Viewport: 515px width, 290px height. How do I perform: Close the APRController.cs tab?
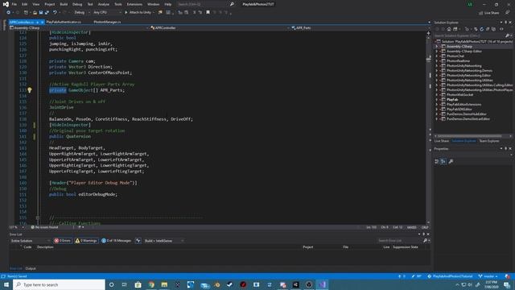[x=43, y=22]
